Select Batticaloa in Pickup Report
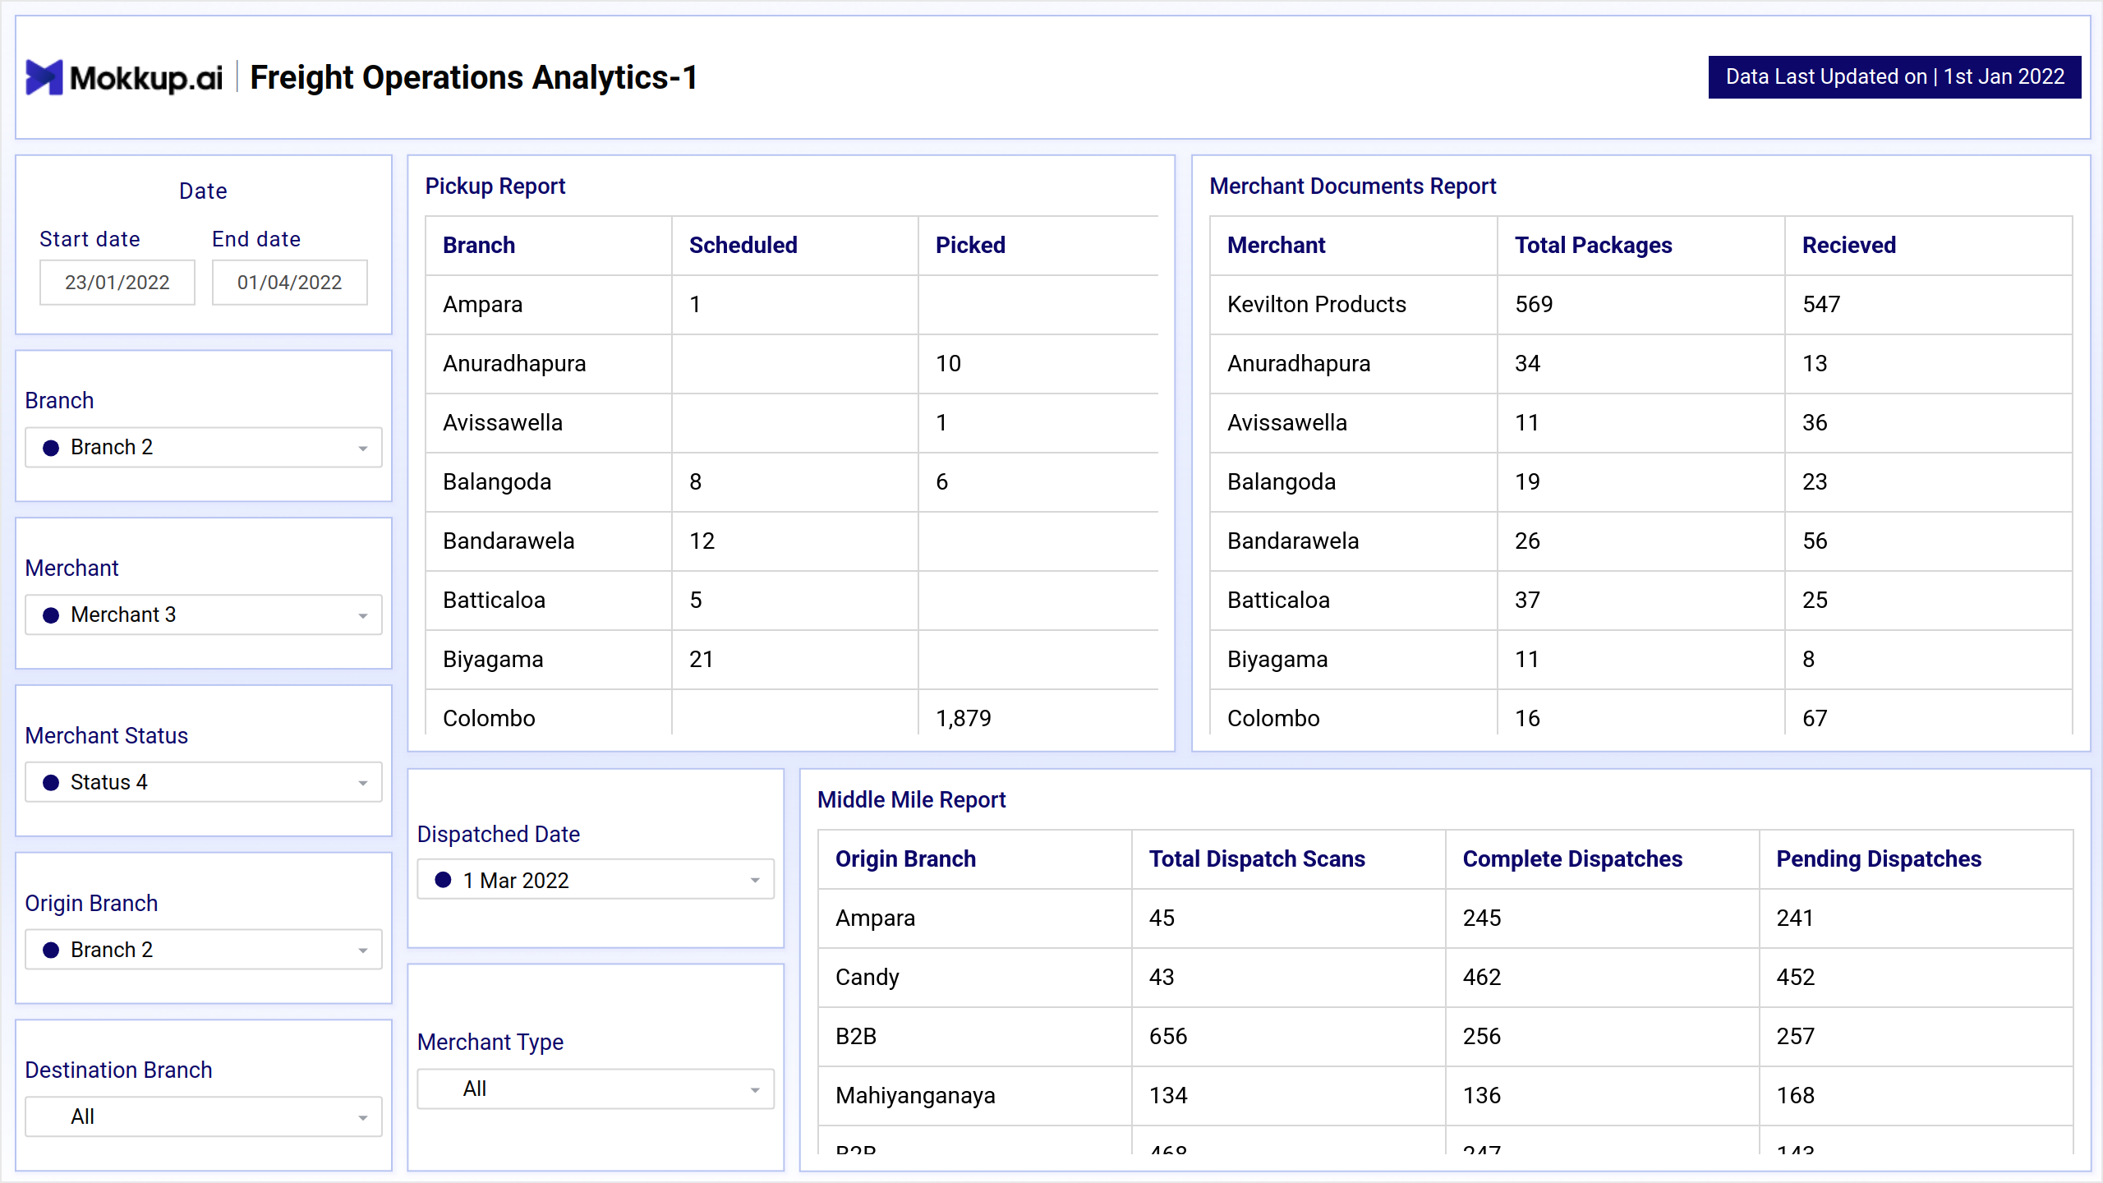The image size is (2103, 1183). 792,601
